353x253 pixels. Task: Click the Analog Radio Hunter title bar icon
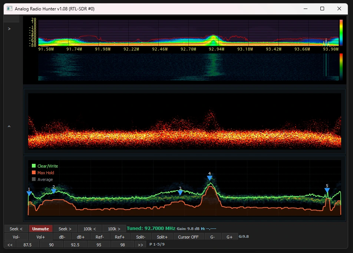click(x=9, y=8)
